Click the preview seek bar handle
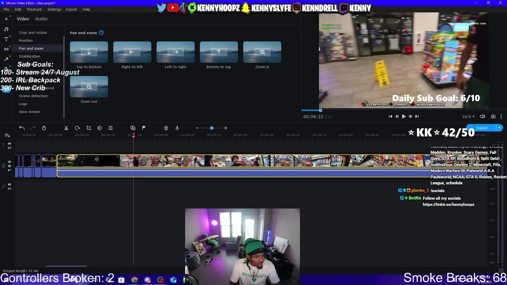The image size is (507, 285). 320,110
